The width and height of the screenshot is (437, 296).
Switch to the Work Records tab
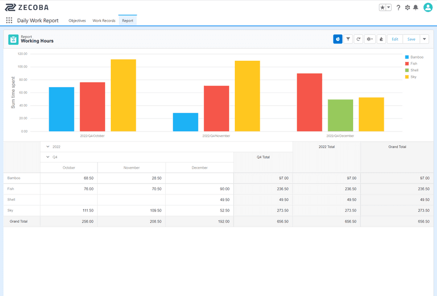click(104, 21)
